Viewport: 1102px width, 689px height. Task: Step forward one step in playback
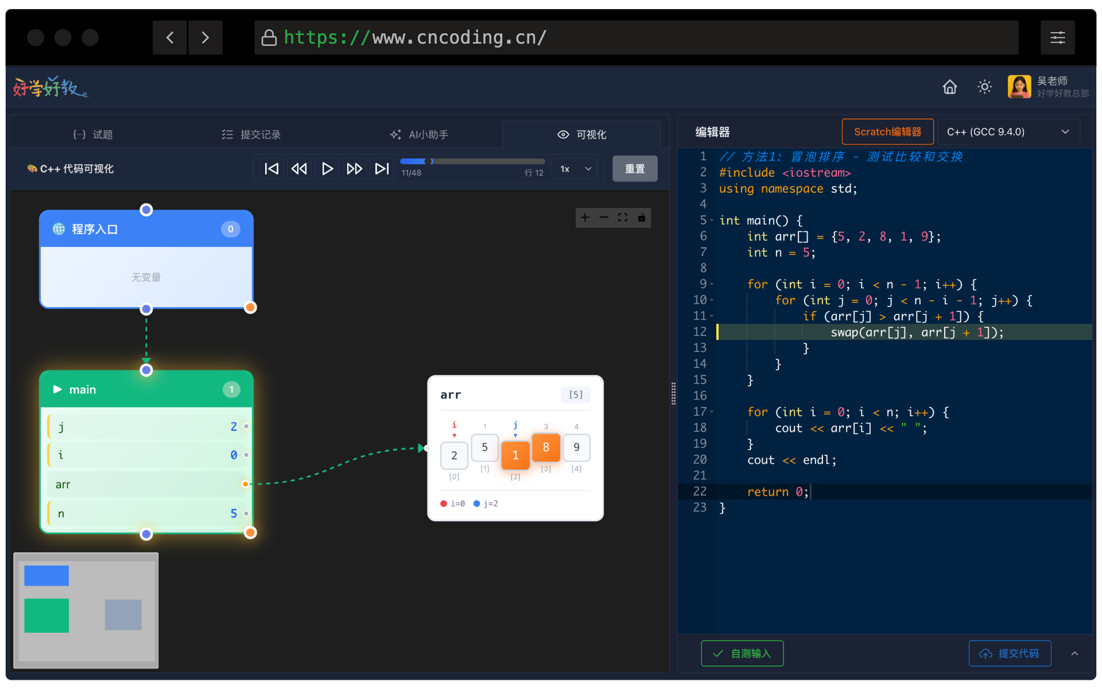[354, 169]
